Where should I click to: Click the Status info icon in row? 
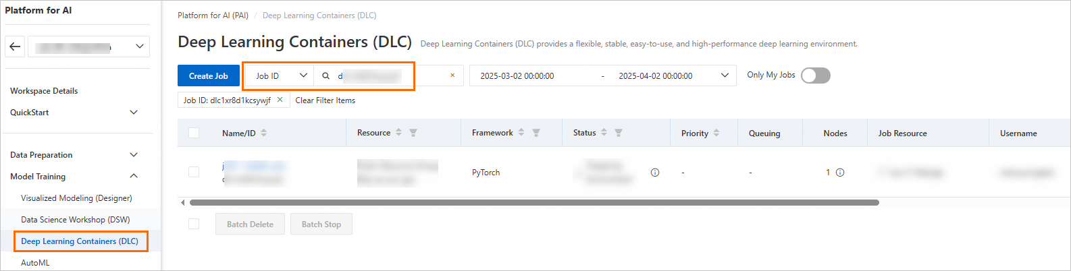click(655, 173)
